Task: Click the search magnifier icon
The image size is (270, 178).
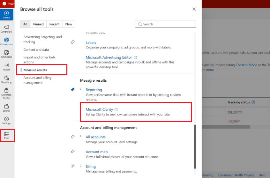Action: click(140, 24)
